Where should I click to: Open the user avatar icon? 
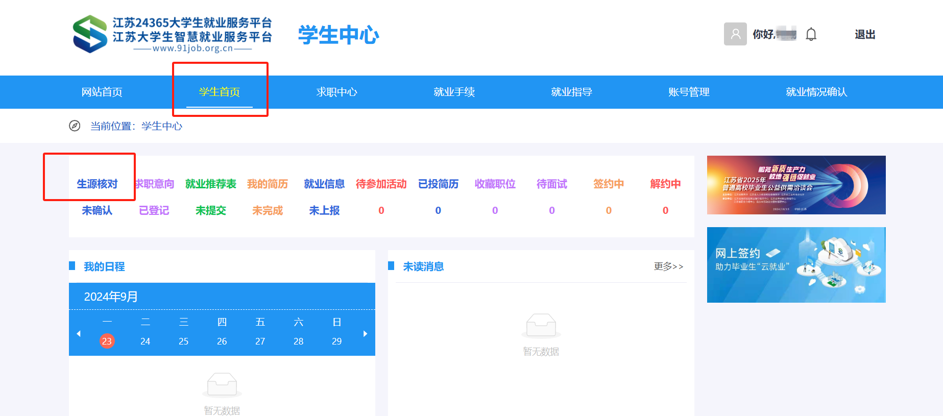click(735, 34)
